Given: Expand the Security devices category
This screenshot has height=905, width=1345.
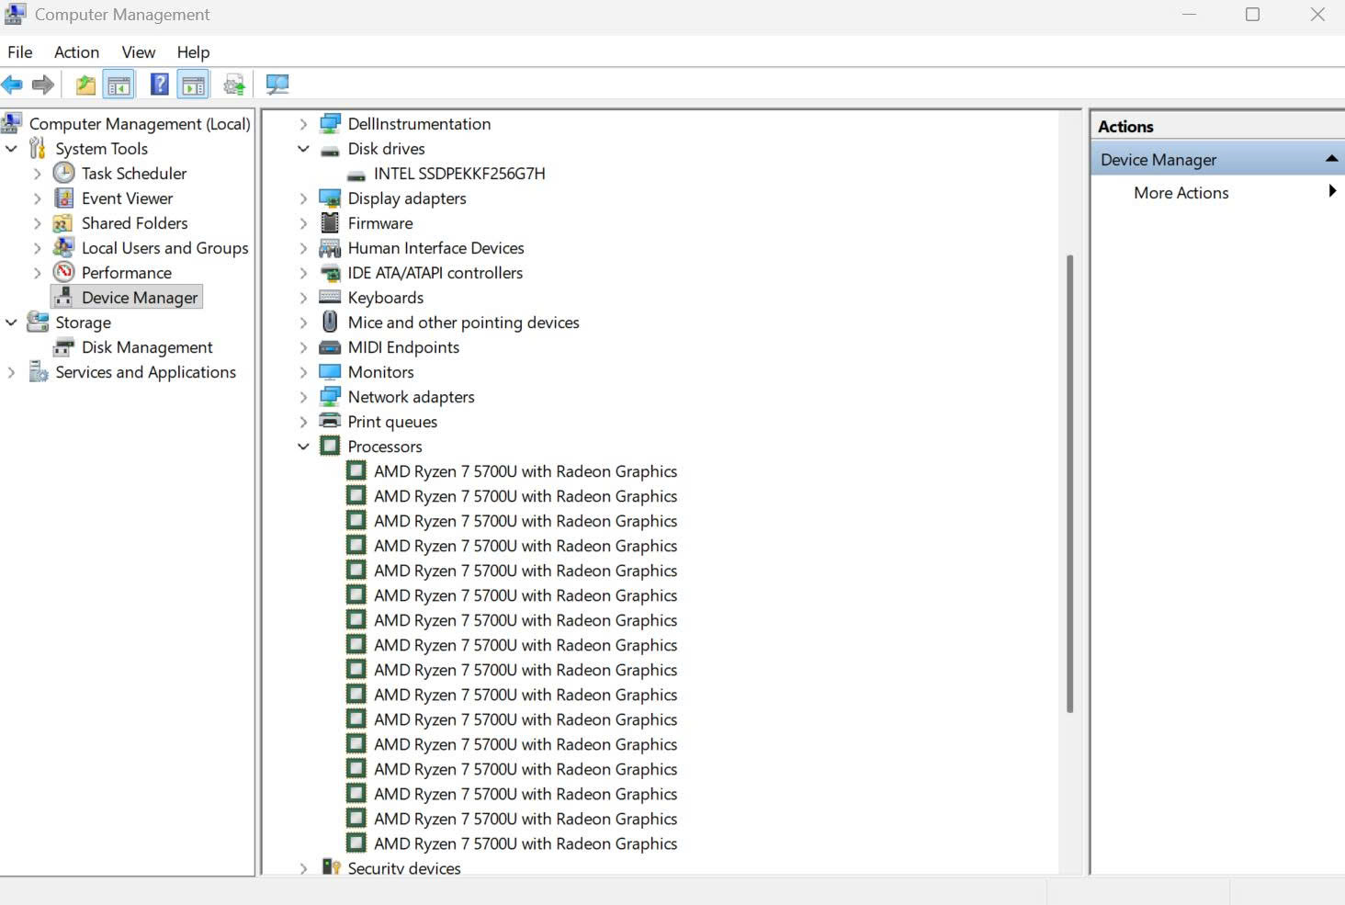Looking at the screenshot, I should click(x=303, y=868).
